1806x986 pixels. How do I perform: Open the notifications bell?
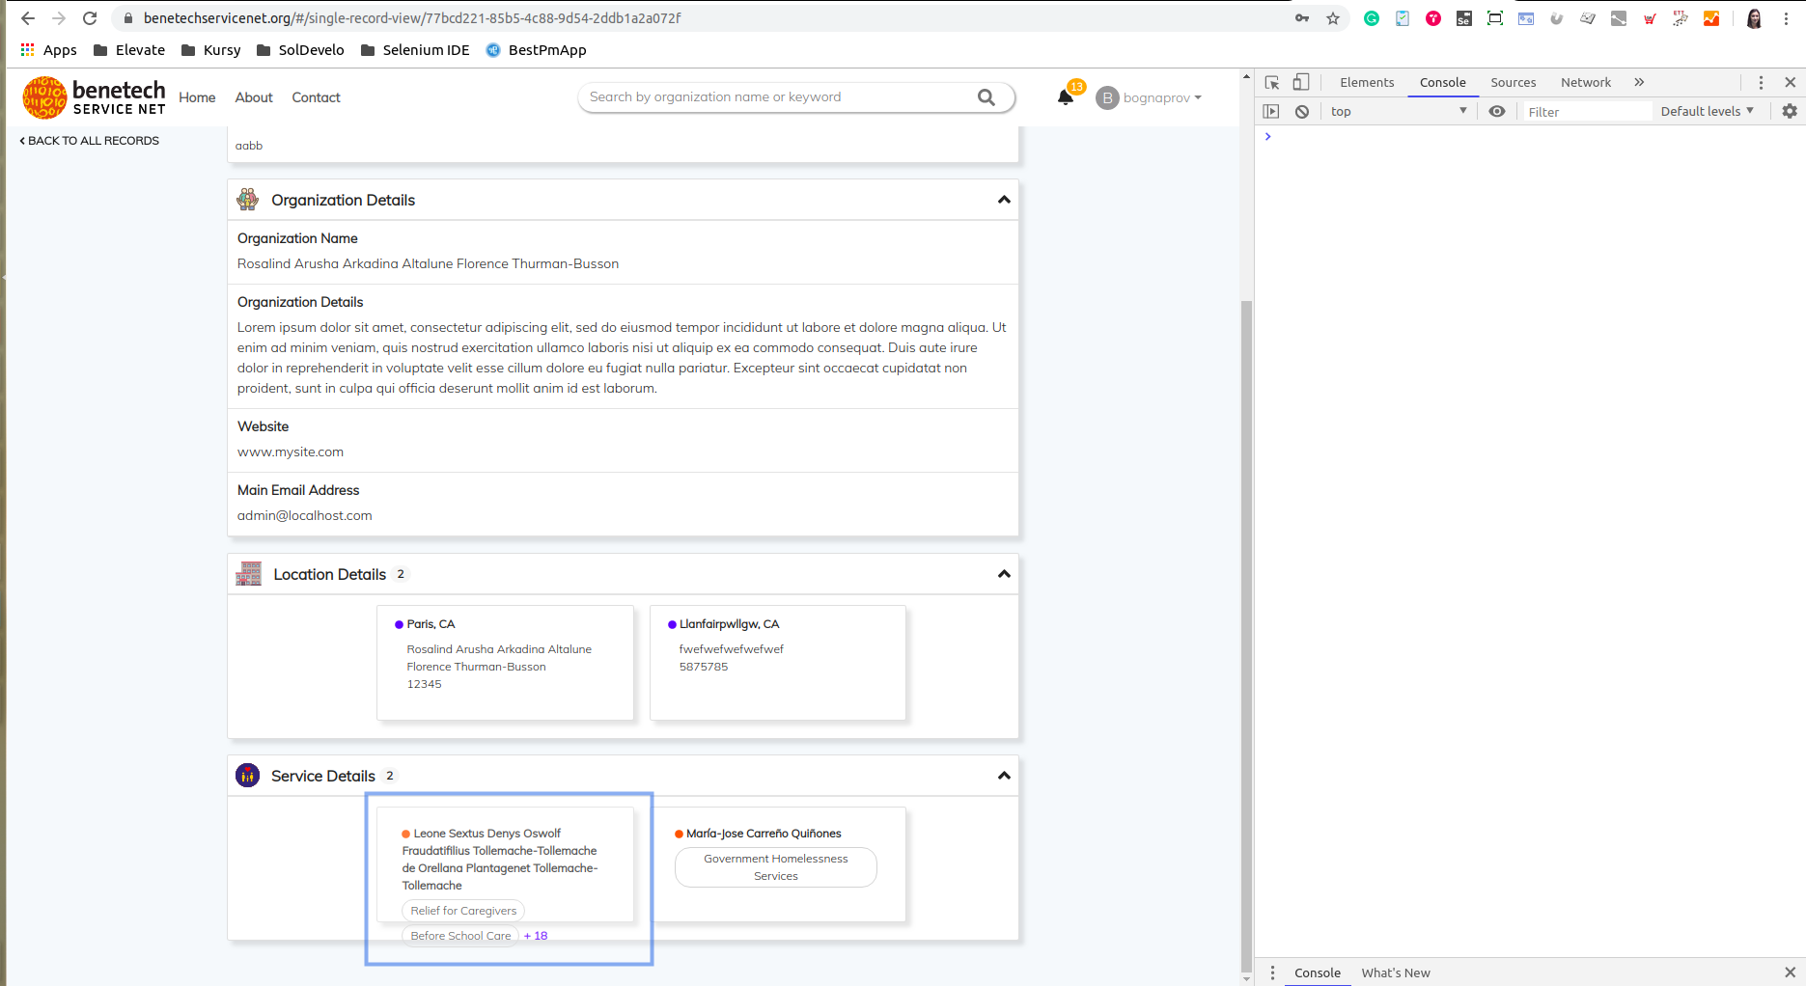point(1066,96)
